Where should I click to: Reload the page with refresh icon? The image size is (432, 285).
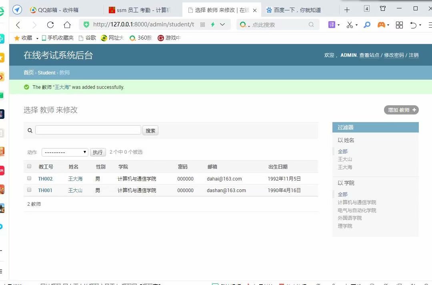pyautogui.click(x=50, y=25)
